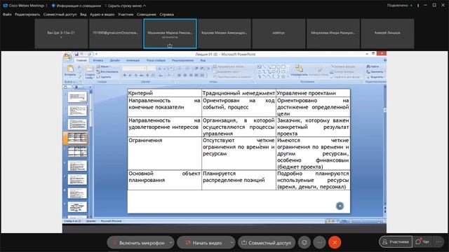
Task: Toggle Bold formatting in Шрифт group
Action: click(x=125, y=76)
